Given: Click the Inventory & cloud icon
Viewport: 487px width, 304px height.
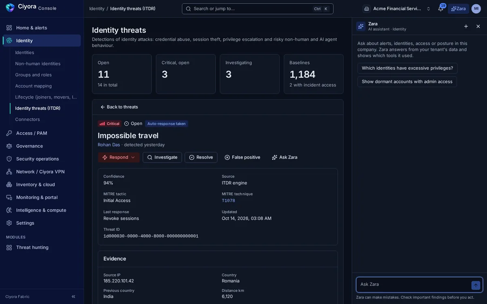Looking at the screenshot, I should coord(9,184).
